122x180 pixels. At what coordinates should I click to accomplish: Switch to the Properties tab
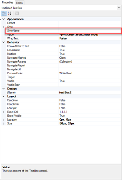tap(7, 2)
